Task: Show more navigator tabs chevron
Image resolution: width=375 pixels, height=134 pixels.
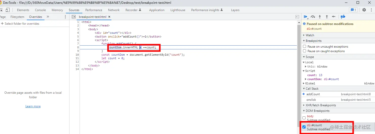Action: [48, 17]
